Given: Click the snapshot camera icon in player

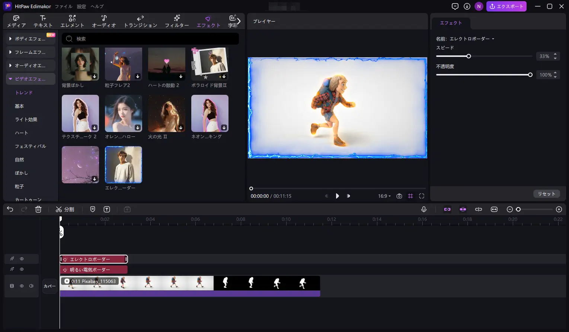Looking at the screenshot, I should tap(399, 196).
